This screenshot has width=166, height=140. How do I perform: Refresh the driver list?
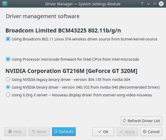pyautogui.click(x=141, y=121)
